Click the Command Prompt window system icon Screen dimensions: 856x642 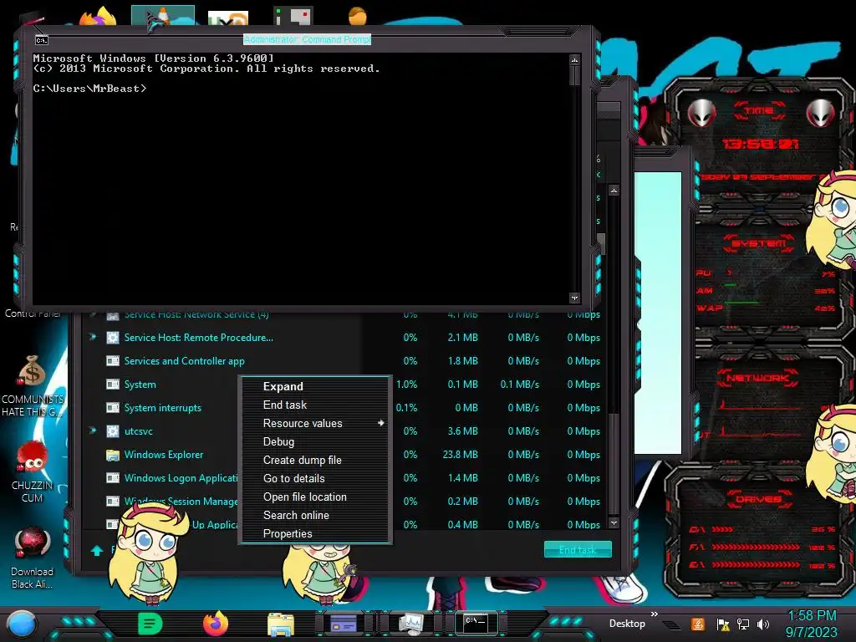[42, 40]
